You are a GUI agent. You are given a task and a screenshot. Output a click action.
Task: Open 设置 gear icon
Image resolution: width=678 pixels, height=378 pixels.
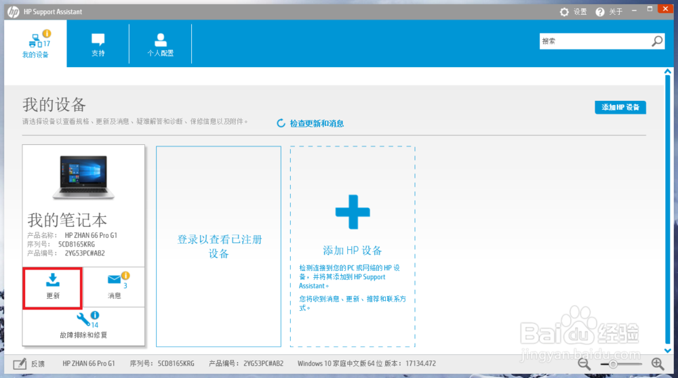[x=564, y=12]
